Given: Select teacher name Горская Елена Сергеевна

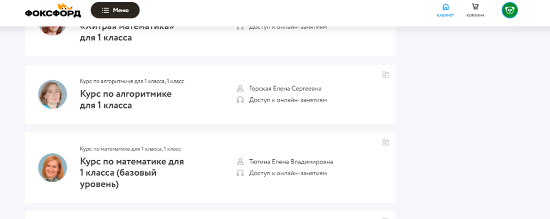Looking at the screenshot, I should click(285, 88).
